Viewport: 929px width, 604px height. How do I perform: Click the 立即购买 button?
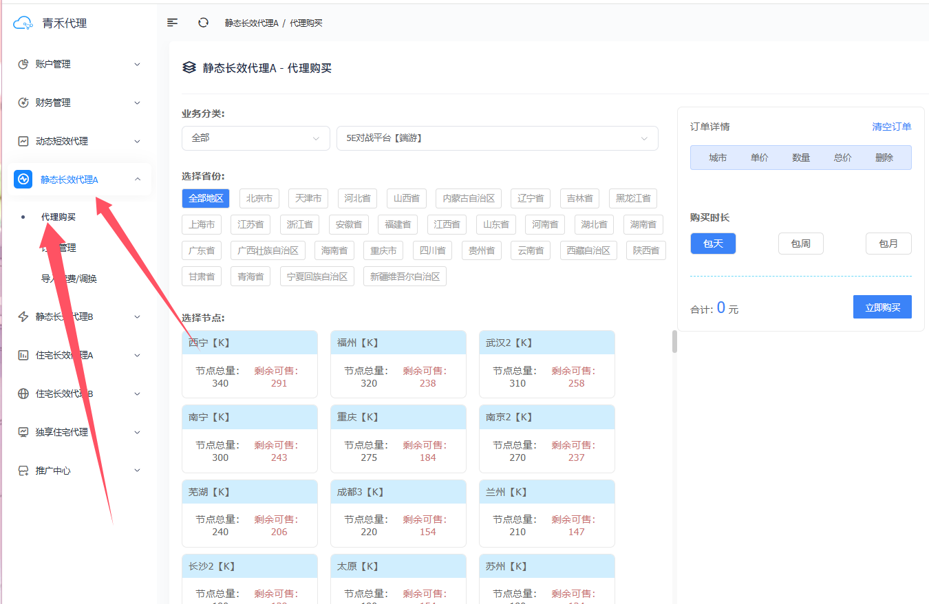(x=882, y=308)
